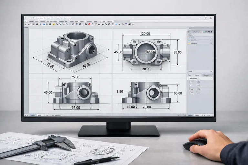
Task: Click the 85.00 diameter dimension label
Action: tap(151, 52)
